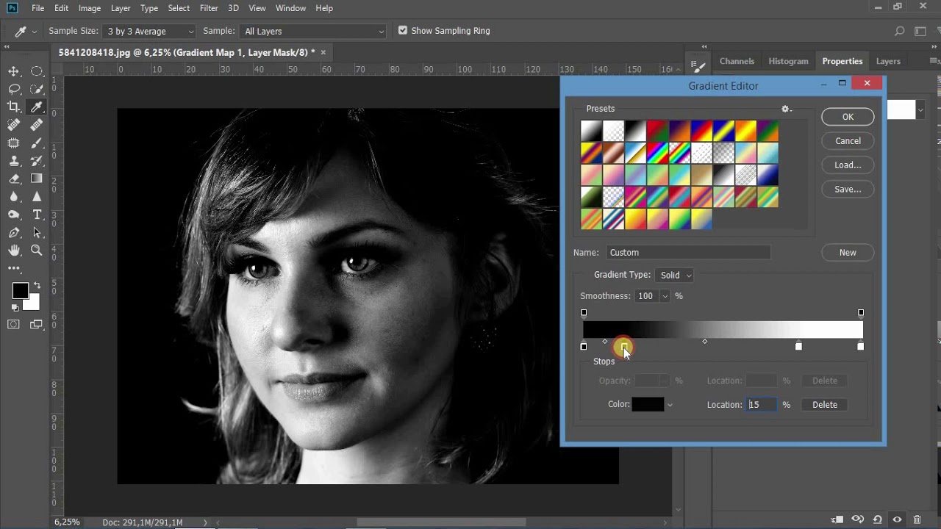Open the Filter menu

pos(209,8)
